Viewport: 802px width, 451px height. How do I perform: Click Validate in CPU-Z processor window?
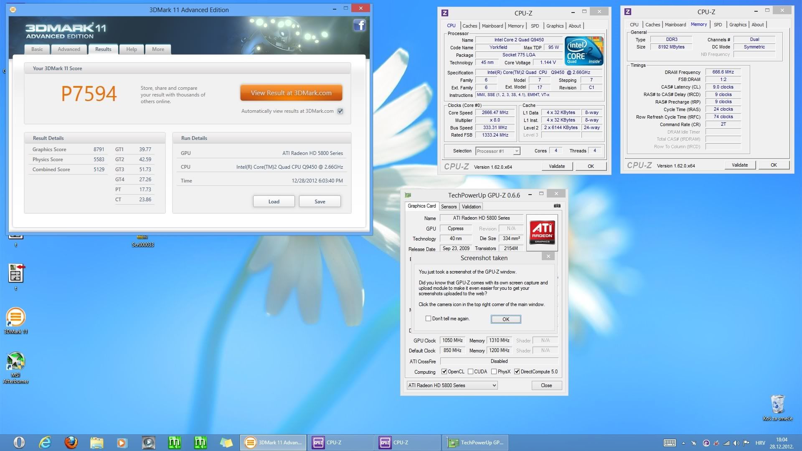pos(556,166)
